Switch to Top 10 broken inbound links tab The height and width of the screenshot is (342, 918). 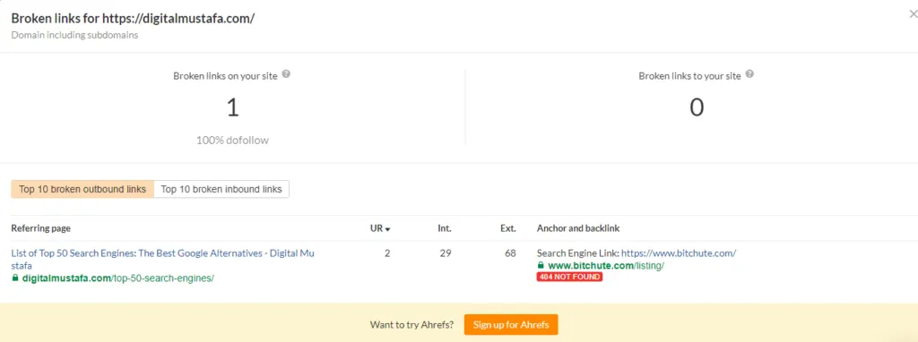[221, 190]
